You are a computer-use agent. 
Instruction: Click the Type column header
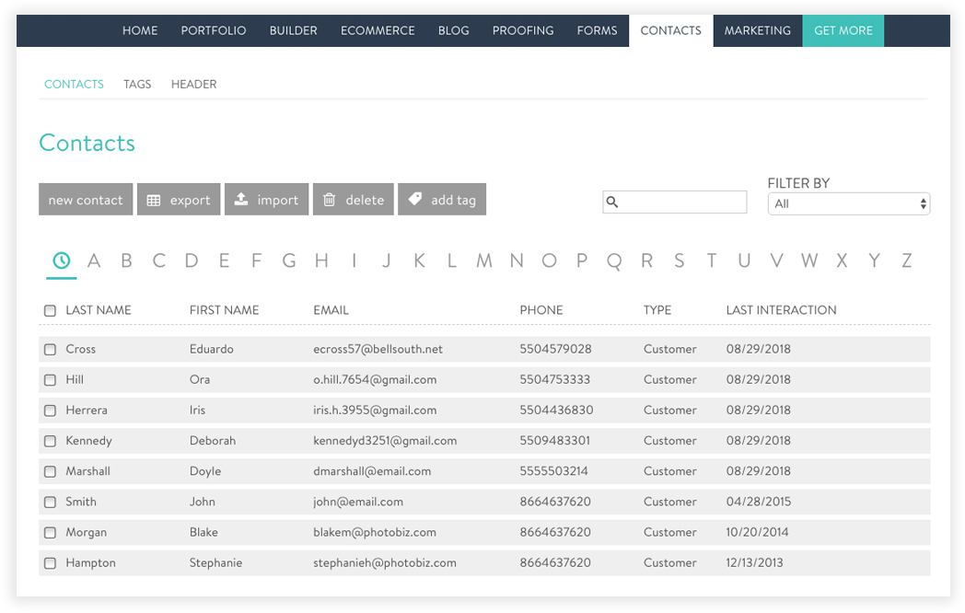point(657,310)
